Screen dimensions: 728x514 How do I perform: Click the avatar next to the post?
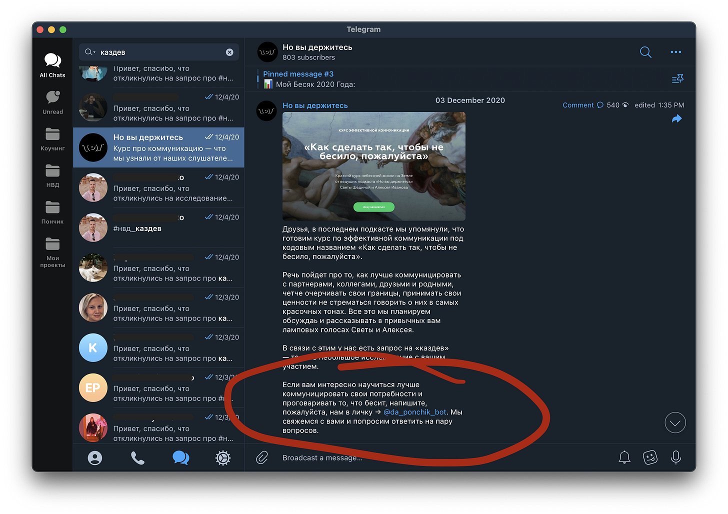pos(266,110)
